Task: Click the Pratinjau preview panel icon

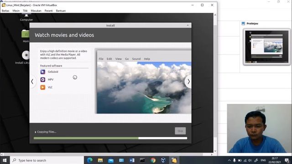Action: [x=243, y=23]
